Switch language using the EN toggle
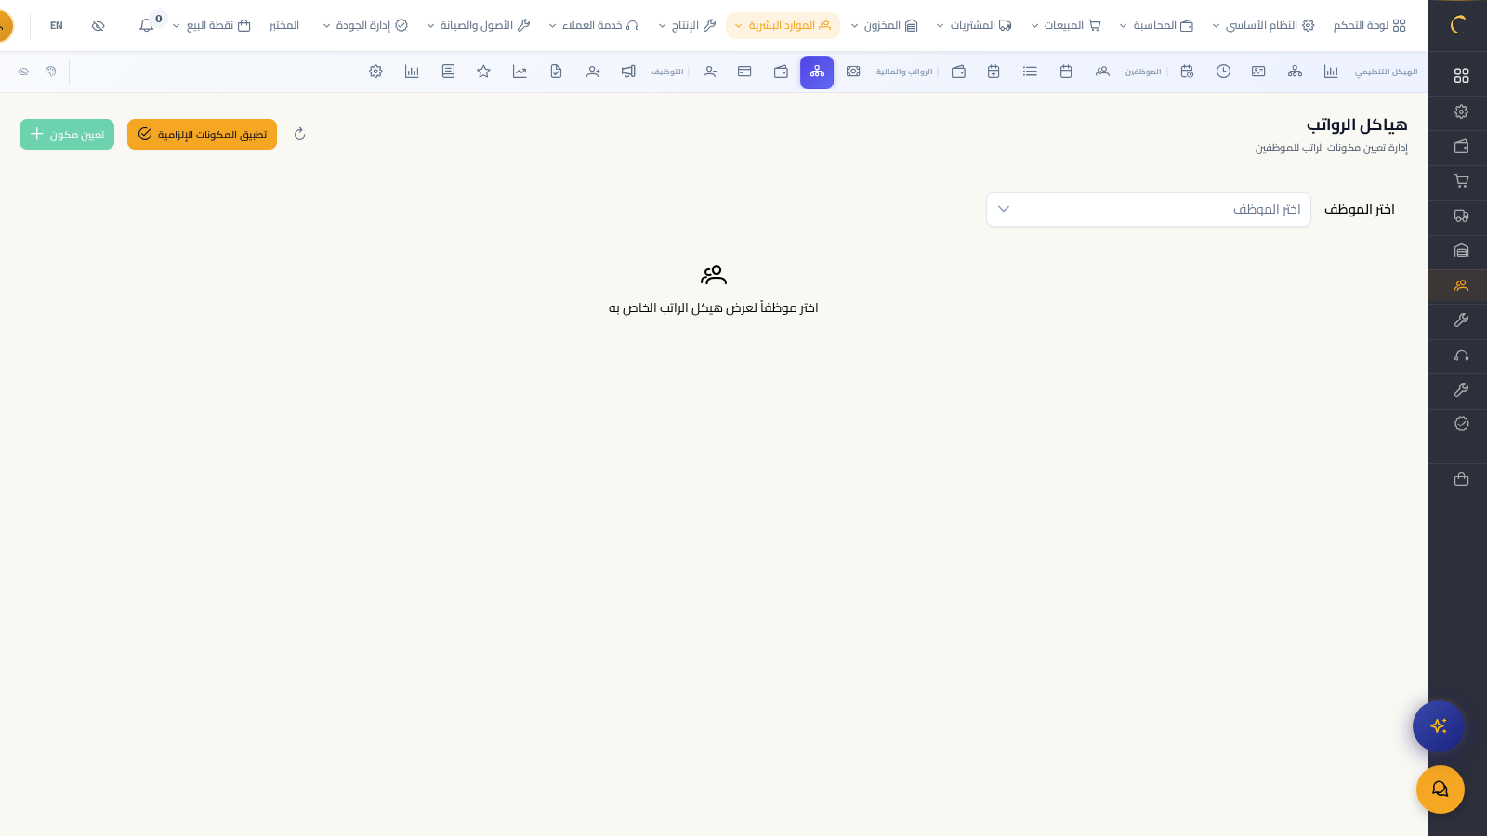1487x836 pixels. pos(57,25)
